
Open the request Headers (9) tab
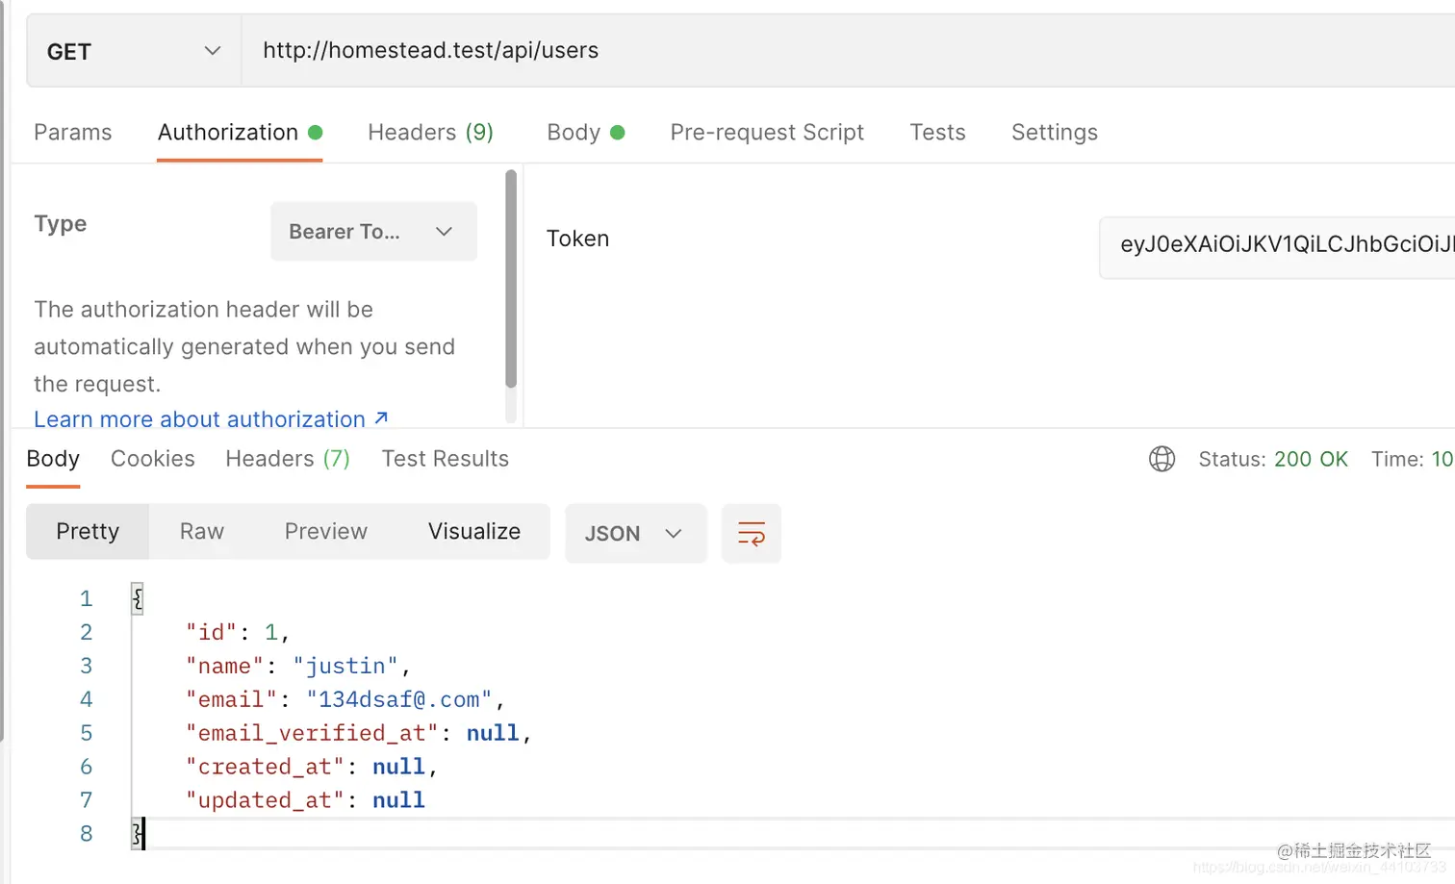(x=430, y=133)
